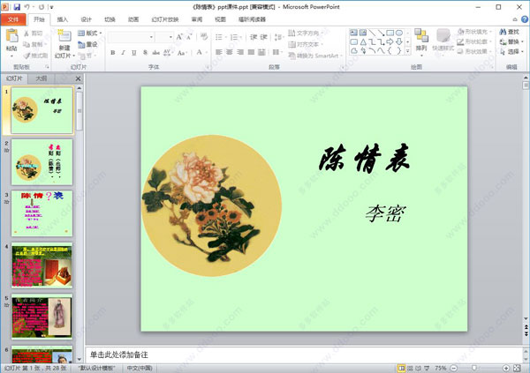Image resolution: width=530 pixels, height=373 pixels.
Task: Switch to Outline (大纲) pane tab
Action: (x=42, y=78)
